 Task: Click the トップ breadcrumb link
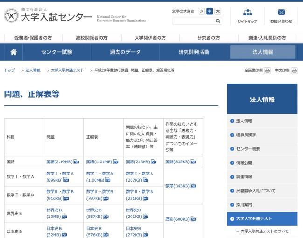[x=9, y=70]
